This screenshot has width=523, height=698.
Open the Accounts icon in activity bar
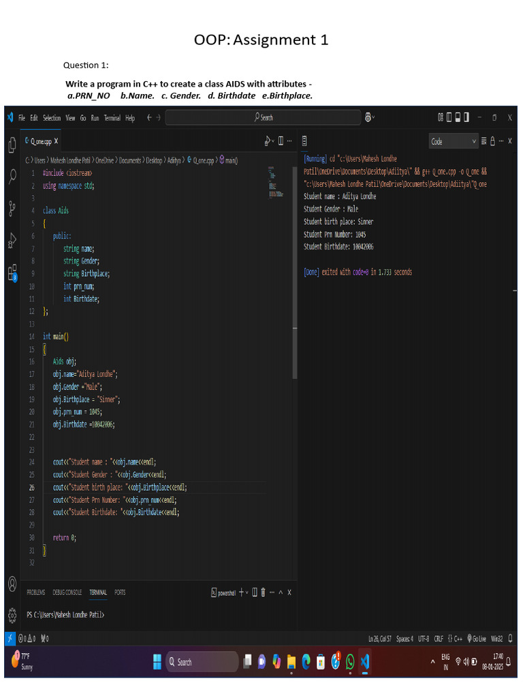[x=12, y=584]
